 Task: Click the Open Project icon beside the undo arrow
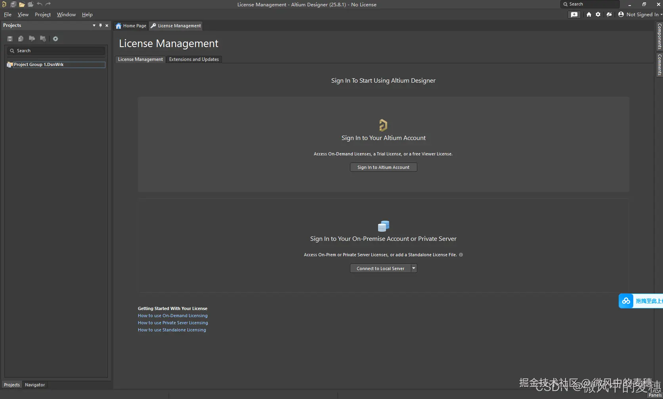pos(31,4)
